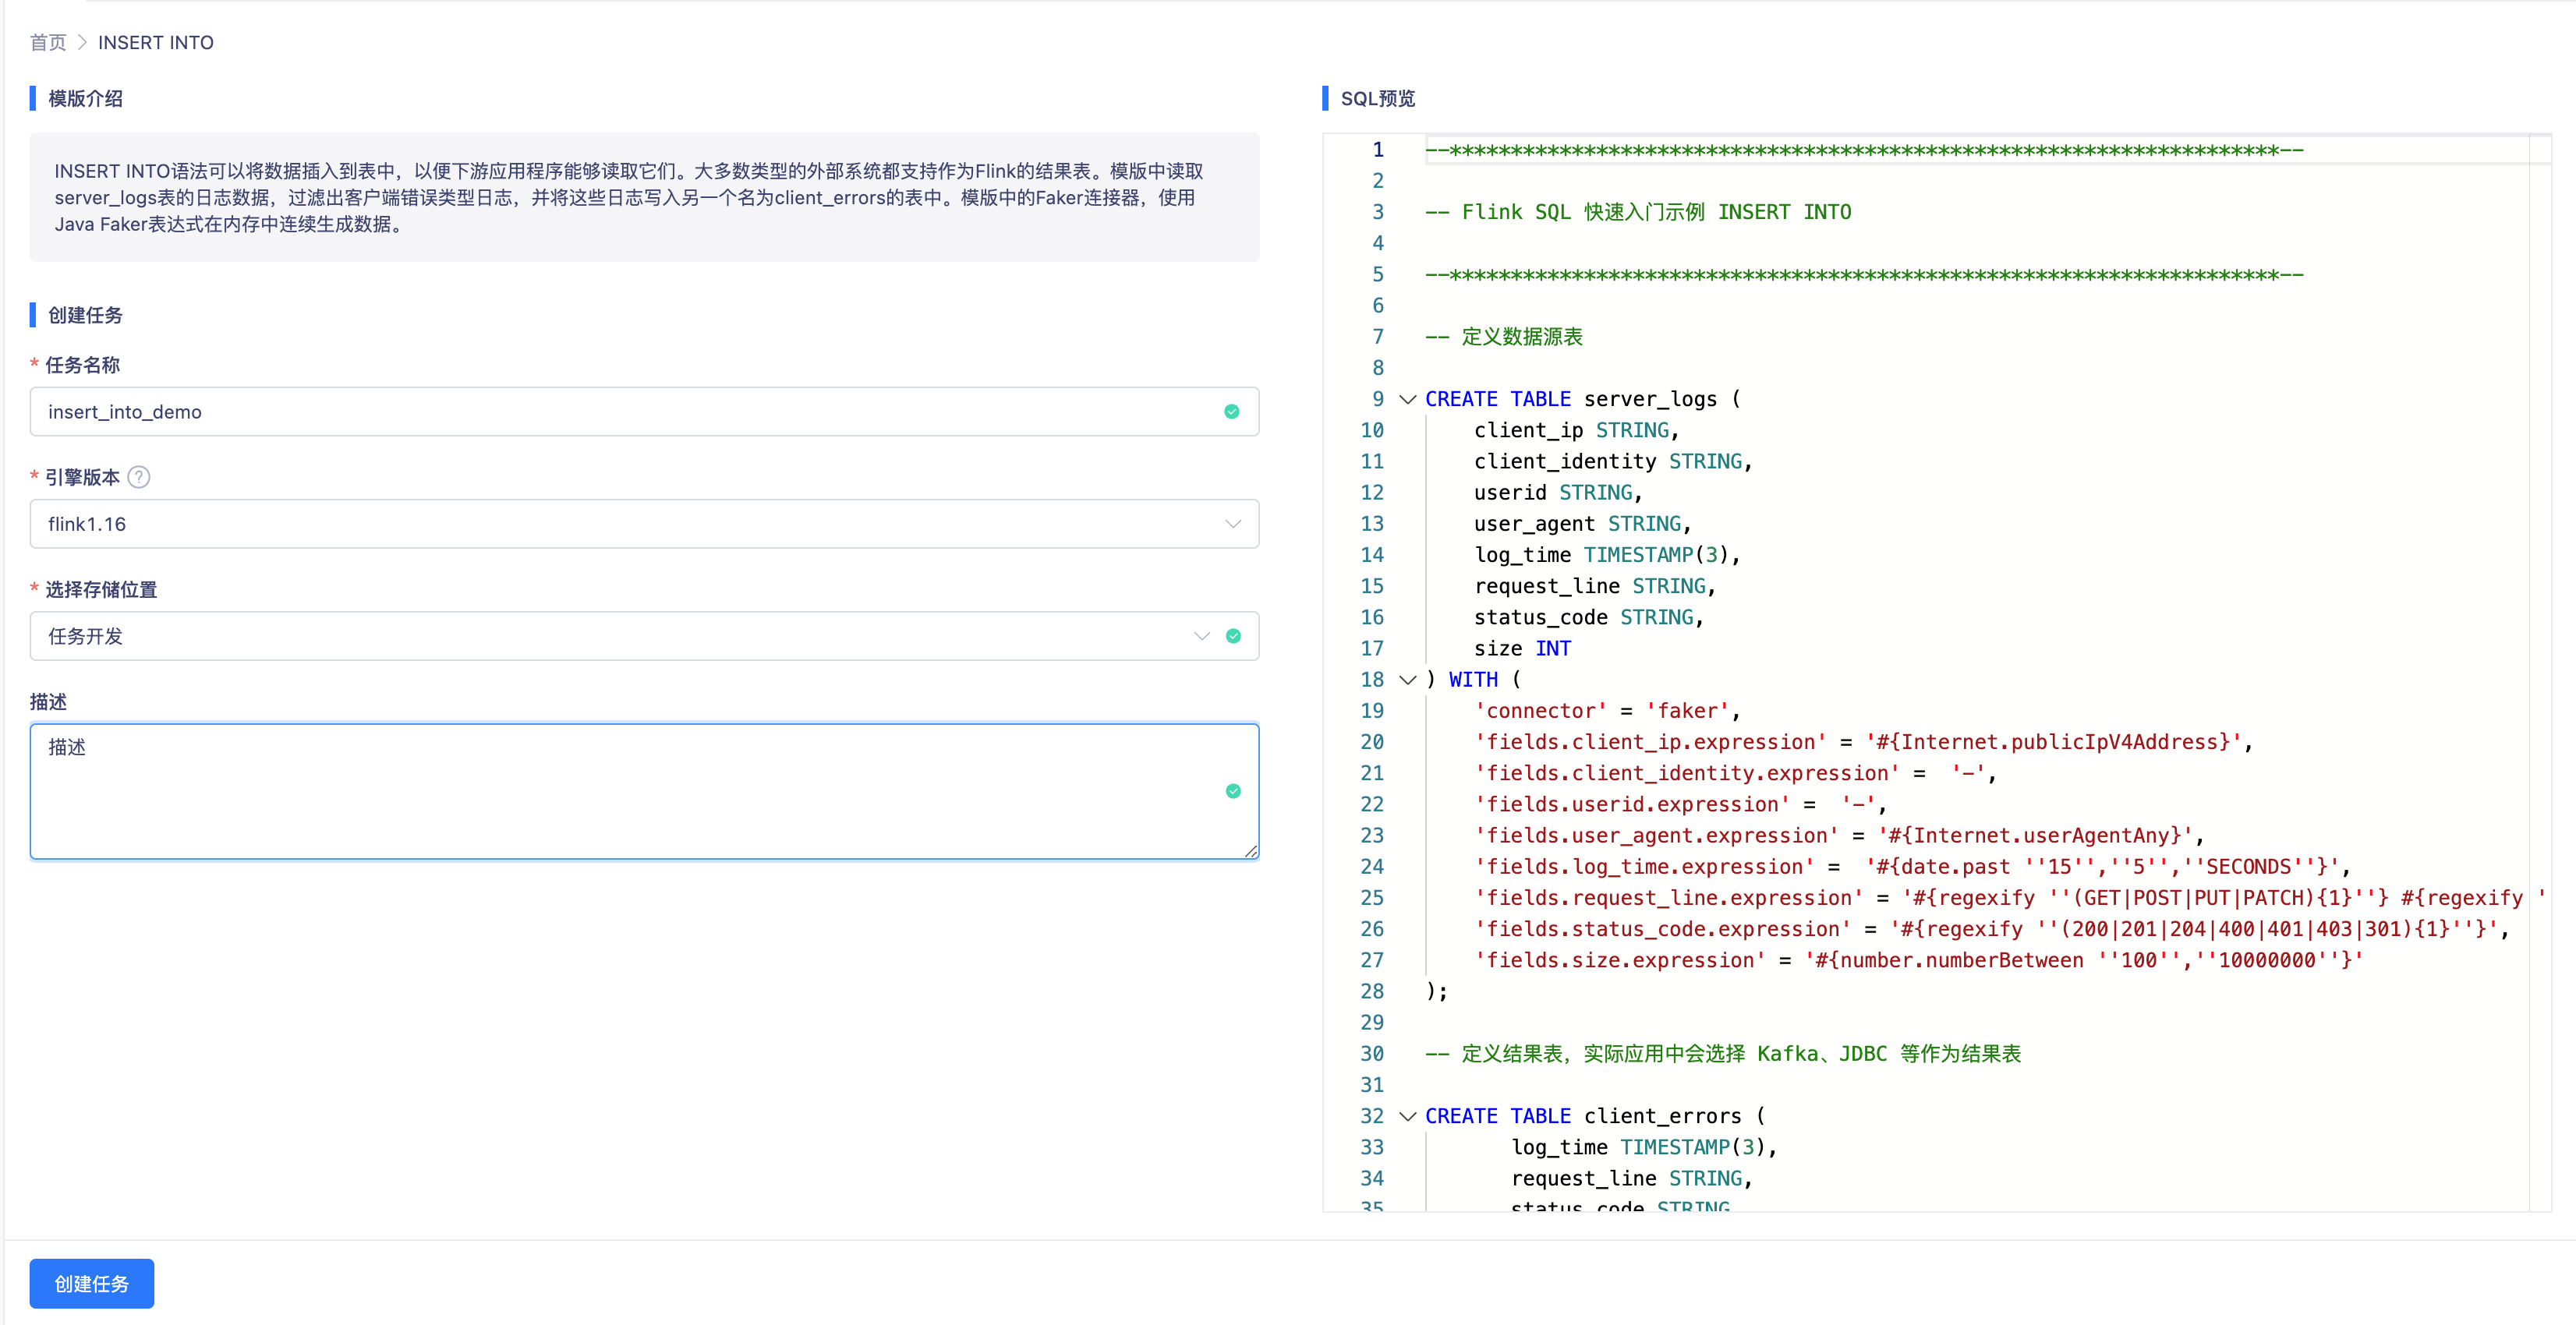The height and width of the screenshot is (1325, 2576).
Task: Click the SQL预览 section heading
Action: pos(1378,98)
